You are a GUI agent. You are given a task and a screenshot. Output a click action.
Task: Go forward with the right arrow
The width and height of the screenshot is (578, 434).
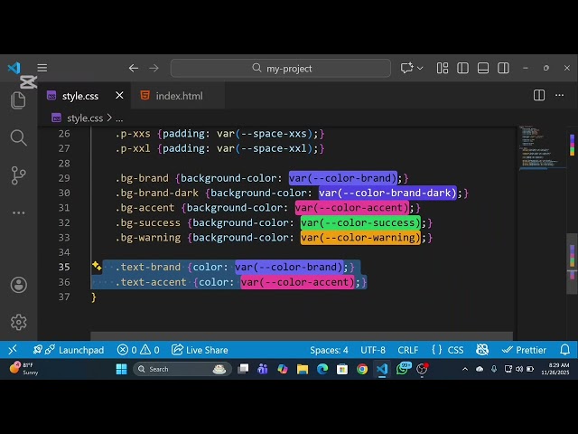pos(154,69)
